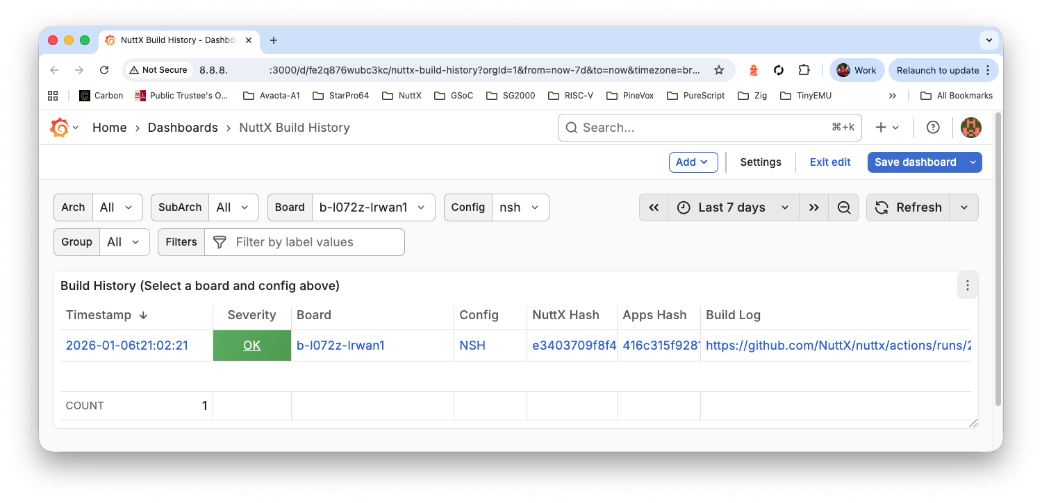Screen dimensions: 1042x503
Task: Open the help icon in the top bar
Action: (x=932, y=127)
